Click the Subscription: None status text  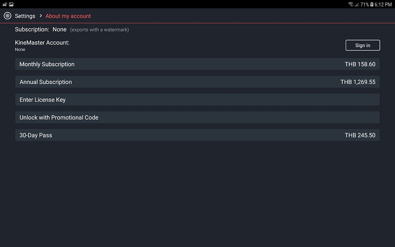(x=40, y=30)
